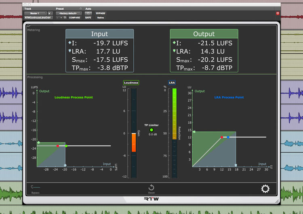This screenshot has height=214, width=303.
Task: Toggle the TP Limiter green LED
Action: click(151, 130)
